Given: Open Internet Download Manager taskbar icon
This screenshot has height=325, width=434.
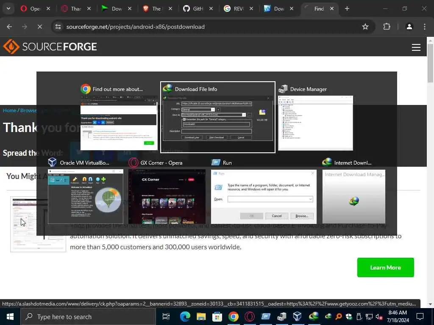Looking at the screenshot, I should click(x=314, y=317).
